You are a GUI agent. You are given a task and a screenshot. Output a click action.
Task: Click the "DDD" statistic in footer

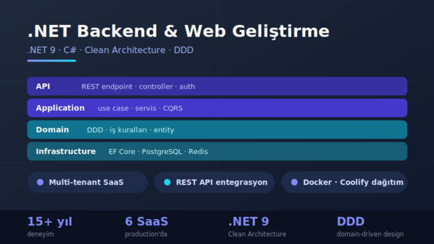pyautogui.click(x=351, y=222)
